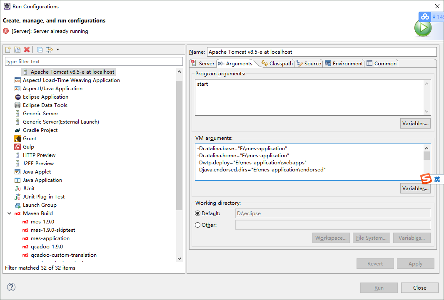Collapse the Maven Build tree node

coord(9,213)
